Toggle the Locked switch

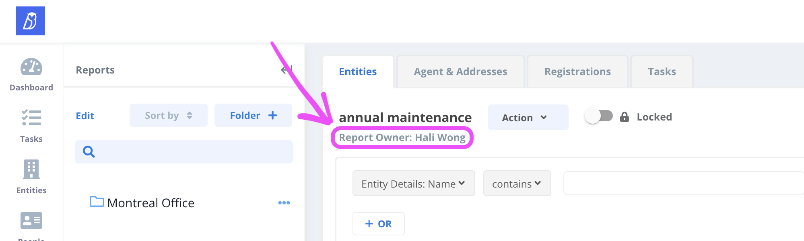coord(598,116)
